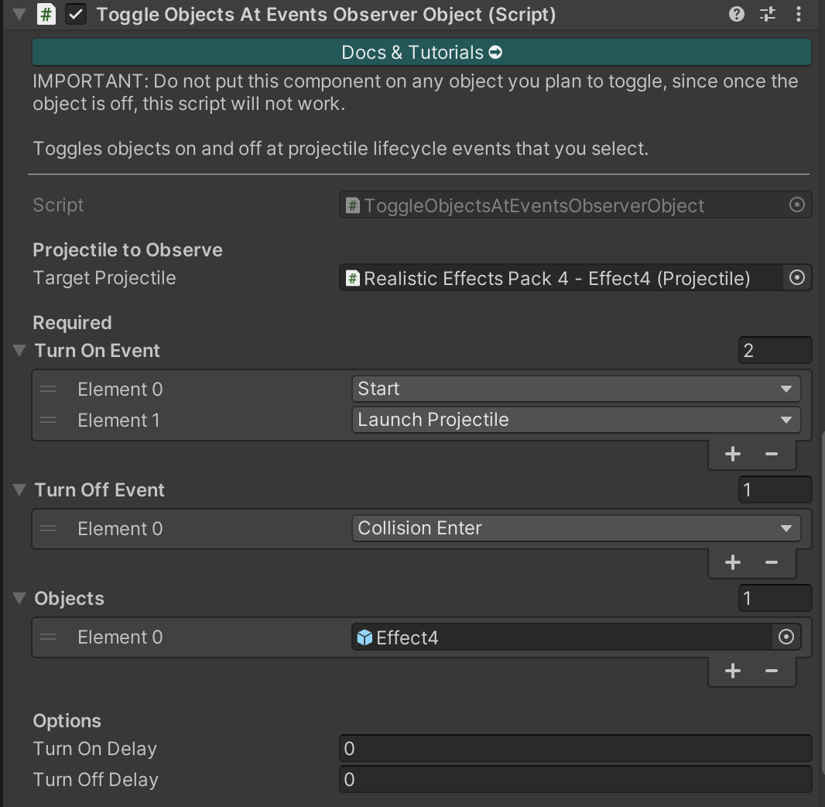The image size is (825, 807).
Task: Click the Docs & Tutorials button
Action: click(x=421, y=53)
